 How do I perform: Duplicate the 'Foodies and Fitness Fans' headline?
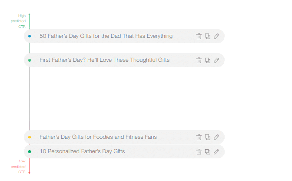click(207, 137)
